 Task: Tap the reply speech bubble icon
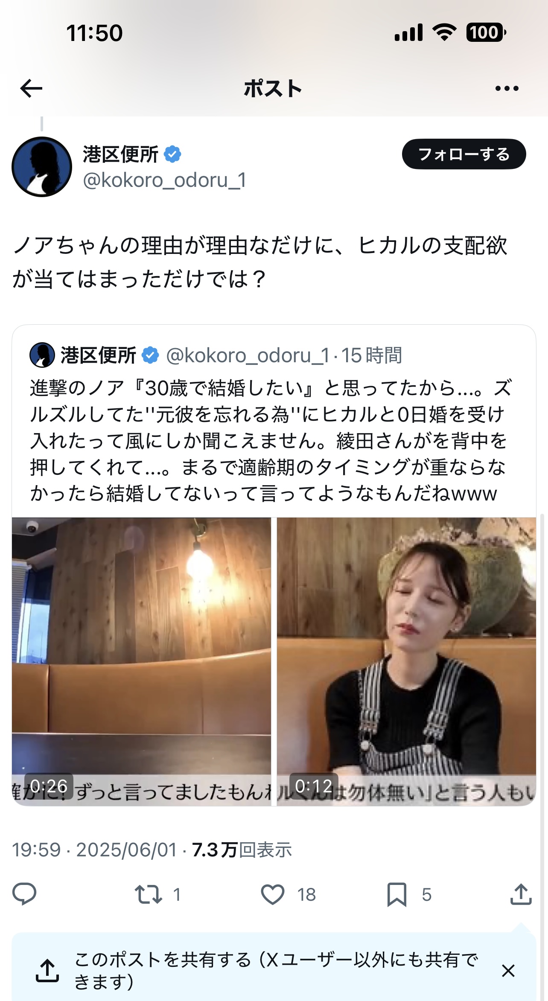click(24, 894)
